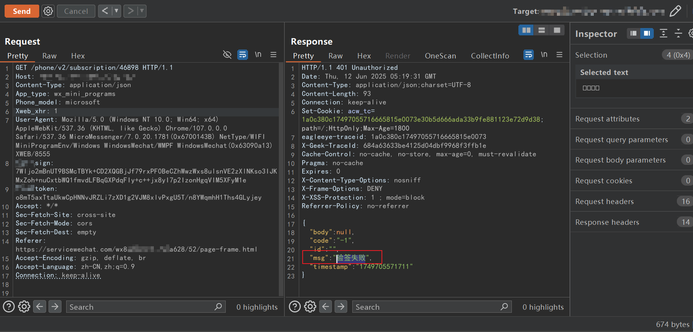Switch to the Response Hex tab
The height and width of the screenshot is (332, 693).
point(364,56)
